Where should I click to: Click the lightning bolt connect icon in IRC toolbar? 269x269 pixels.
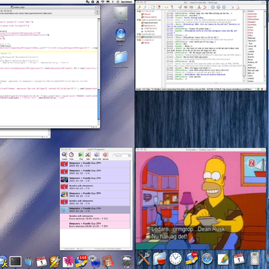click(139, 7)
